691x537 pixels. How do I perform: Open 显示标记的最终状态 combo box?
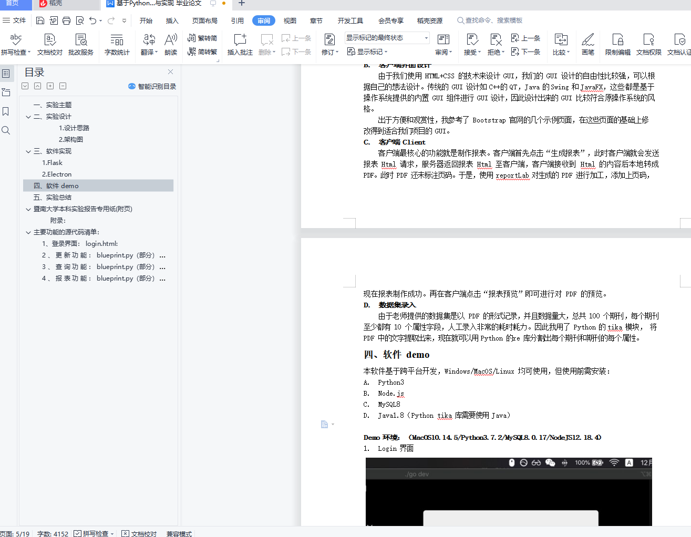coord(387,38)
